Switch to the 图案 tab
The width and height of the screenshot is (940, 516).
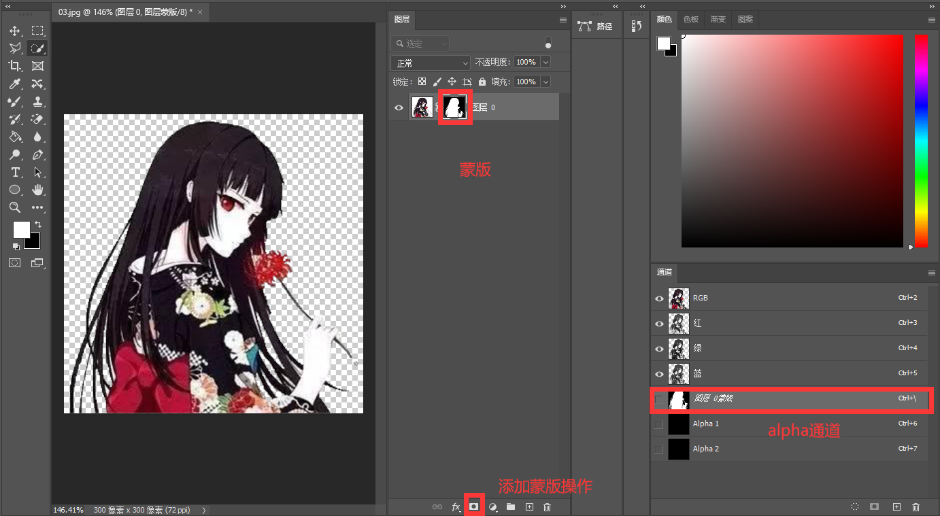[x=745, y=19]
